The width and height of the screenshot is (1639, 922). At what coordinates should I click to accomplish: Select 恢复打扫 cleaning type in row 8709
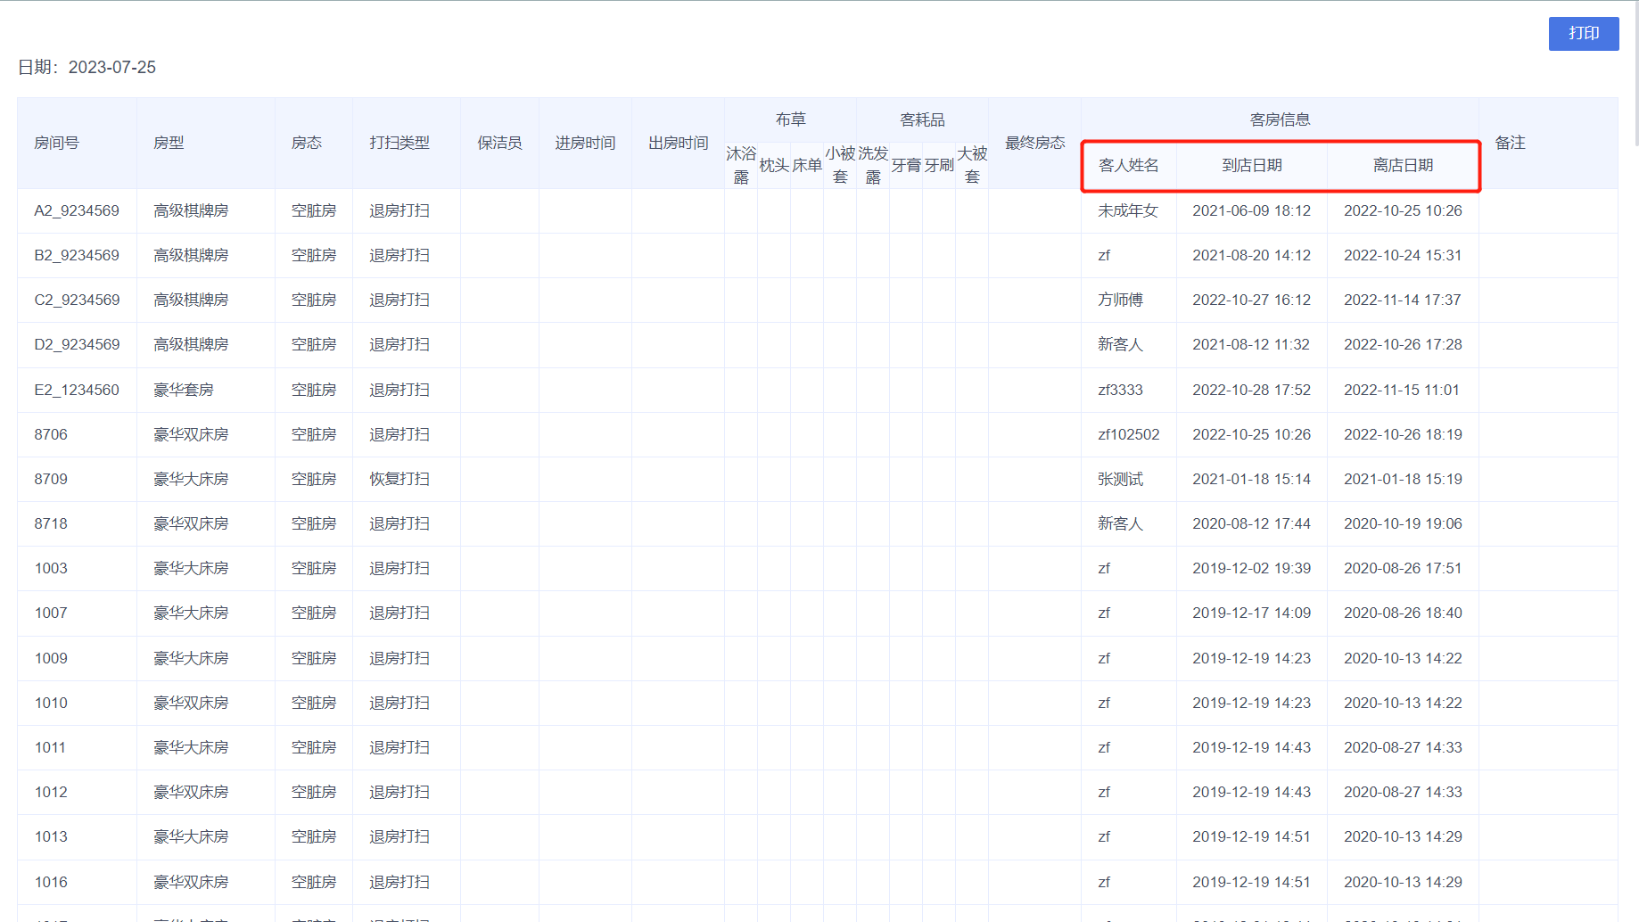point(399,479)
